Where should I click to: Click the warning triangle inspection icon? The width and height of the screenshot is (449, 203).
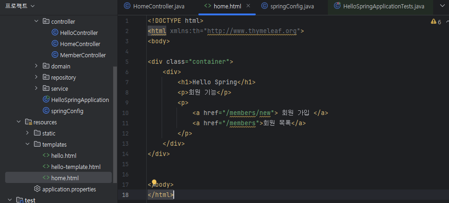coord(434,22)
